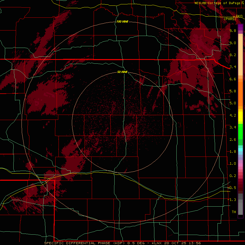This screenshot has height=245, width=245.
Task: Click the yellow segment of the color bar
Action: pyautogui.click(x=240, y=117)
